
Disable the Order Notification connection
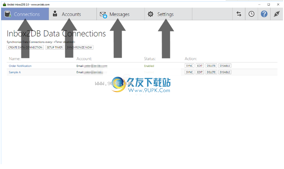pyautogui.click(x=225, y=66)
